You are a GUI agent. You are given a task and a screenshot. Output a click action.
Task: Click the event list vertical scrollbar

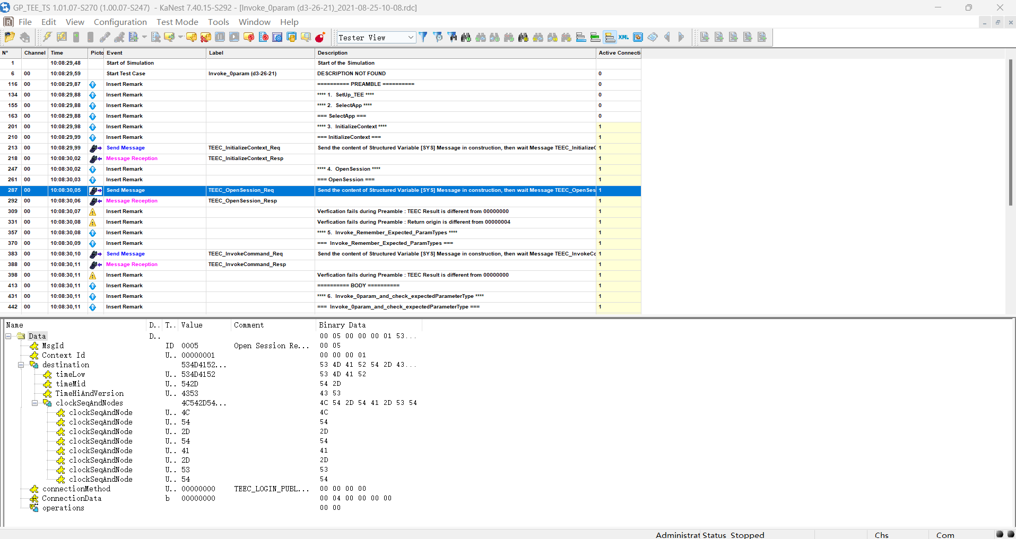click(x=1010, y=132)
